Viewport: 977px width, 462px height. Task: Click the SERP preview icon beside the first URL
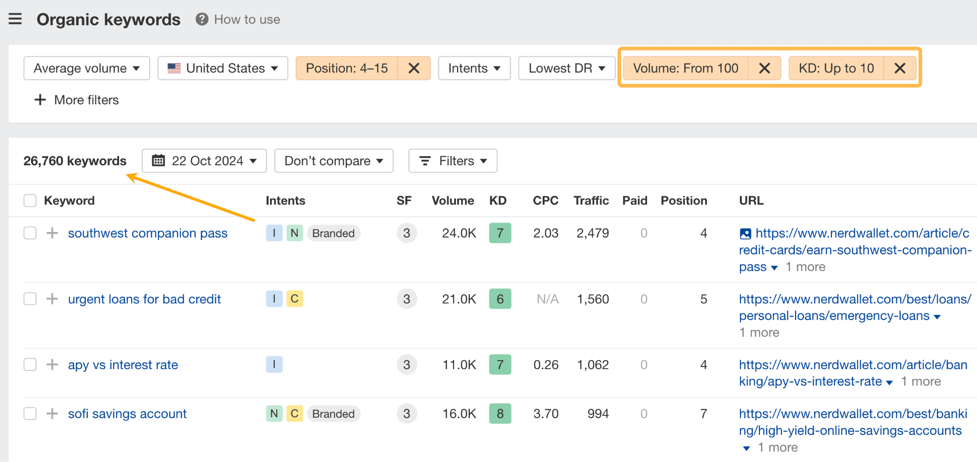745,233
